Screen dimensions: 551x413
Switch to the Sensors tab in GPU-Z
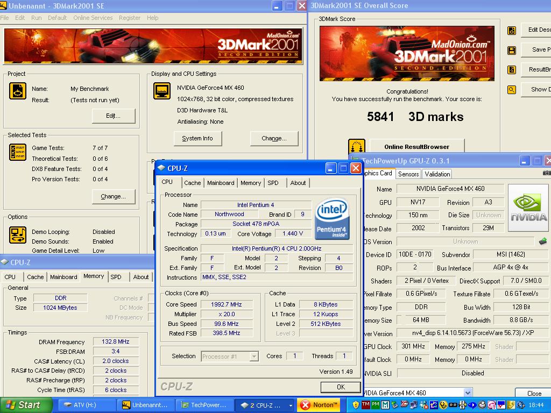point(408,174)
